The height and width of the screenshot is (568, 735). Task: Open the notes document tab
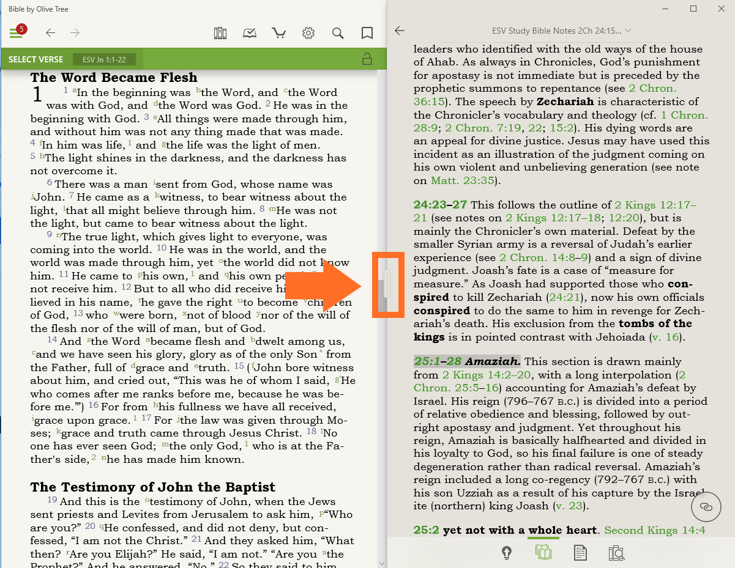coord(580,553)
